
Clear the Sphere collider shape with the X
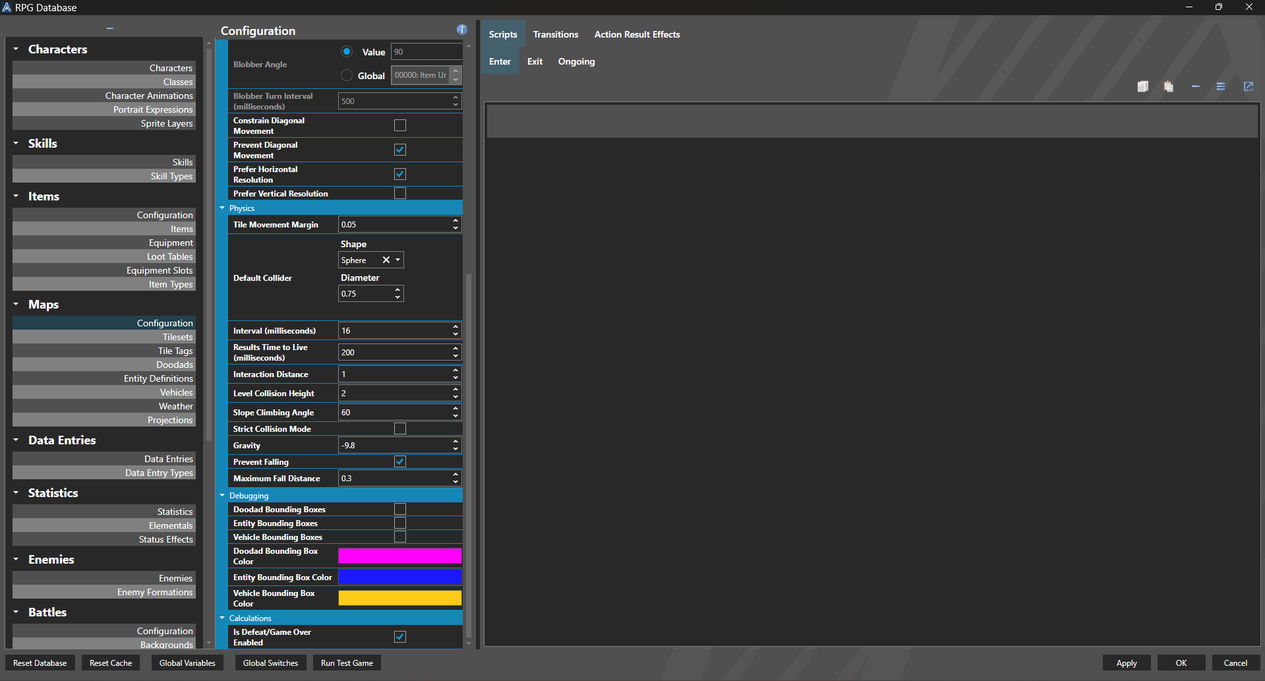pyautogui.click(x=386, y=260)
